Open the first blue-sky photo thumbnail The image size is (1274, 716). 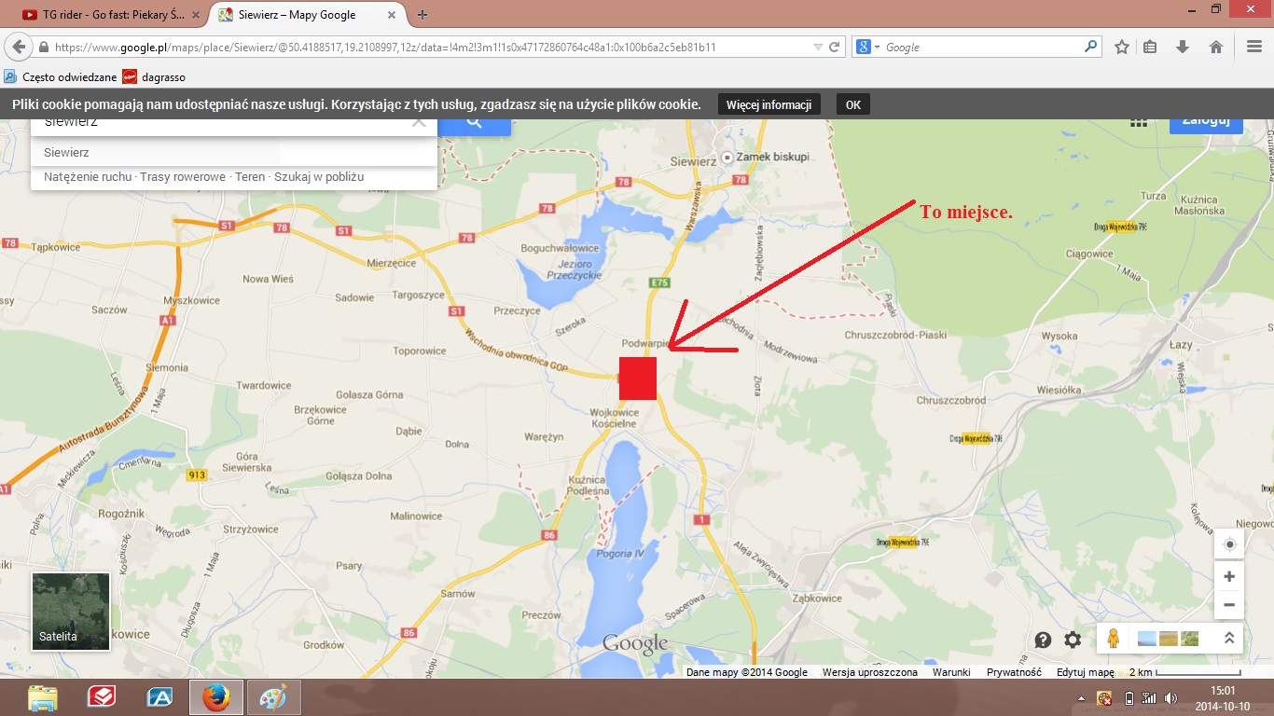[1148, 639]
